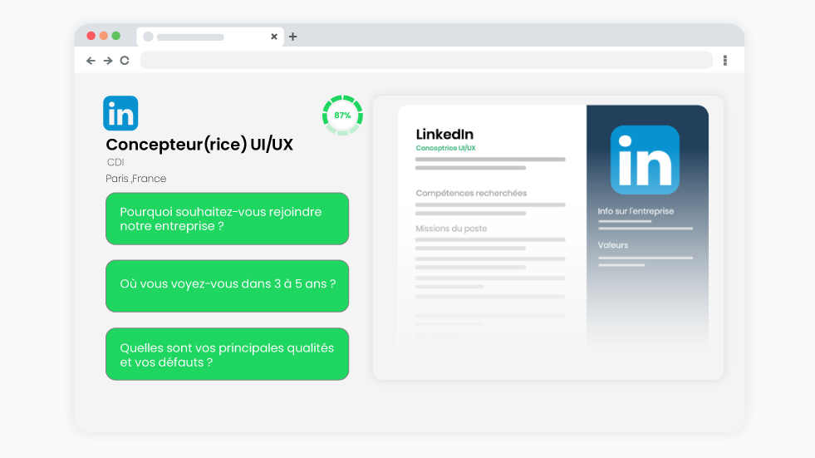
Task: Open the browser three-dot menu
Action: (x=725, y=60)
